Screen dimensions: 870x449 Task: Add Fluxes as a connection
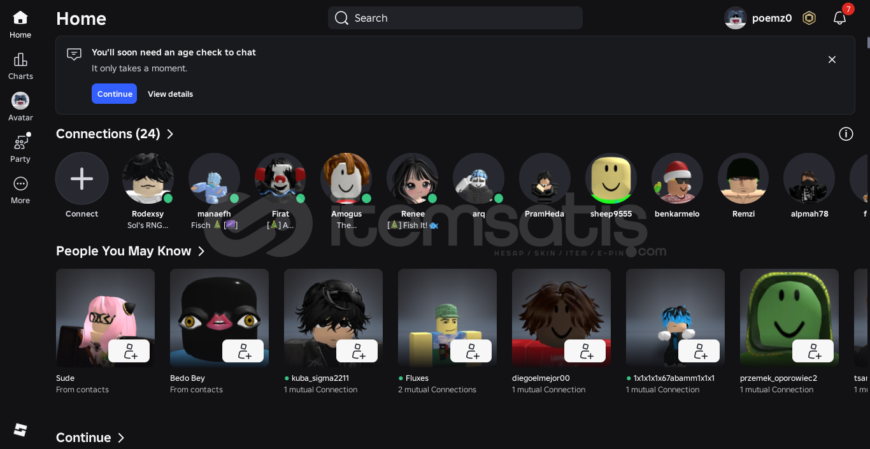pyautogui.click(x=471, y=351)
